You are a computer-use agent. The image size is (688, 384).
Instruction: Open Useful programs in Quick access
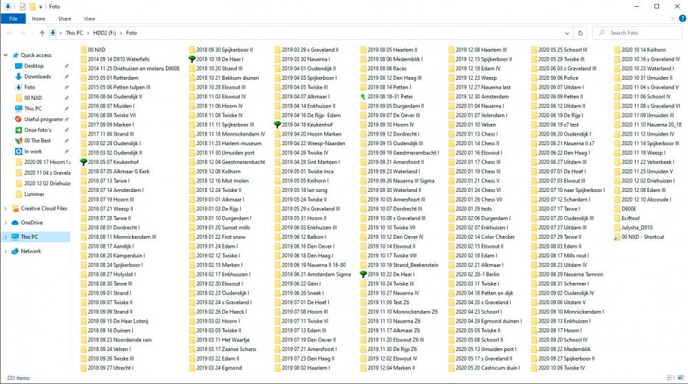tap(43, 119)
